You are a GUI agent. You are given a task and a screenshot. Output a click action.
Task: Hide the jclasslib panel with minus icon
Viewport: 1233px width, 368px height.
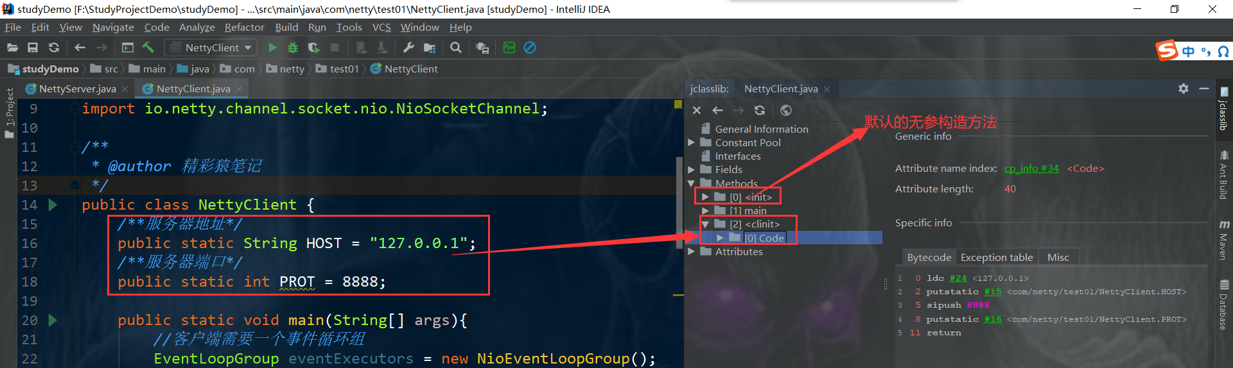tap(1204, 88)
